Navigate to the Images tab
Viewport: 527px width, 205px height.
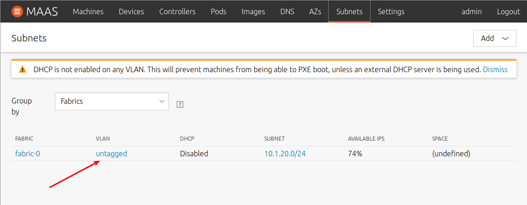pos(253,11)
